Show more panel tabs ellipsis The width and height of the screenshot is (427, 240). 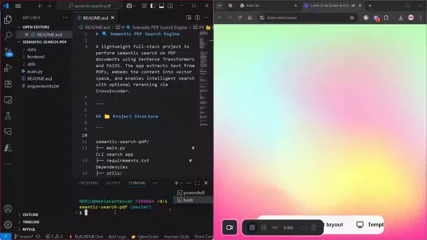coord(154,183)
